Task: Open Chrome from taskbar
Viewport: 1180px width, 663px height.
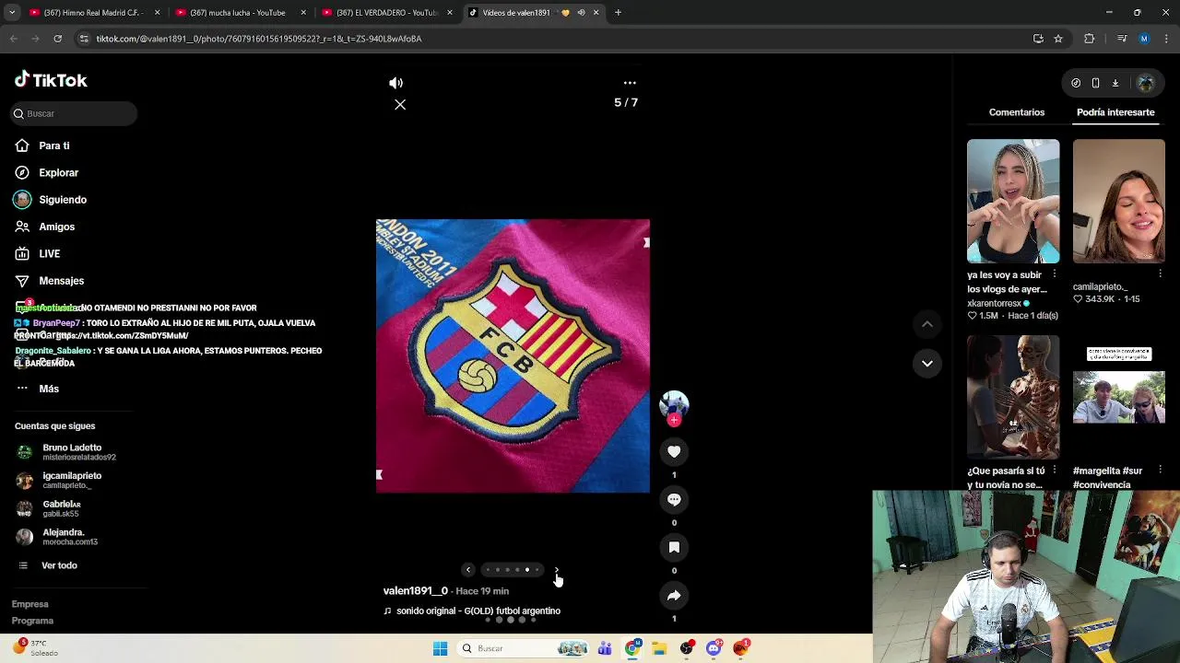Action: pos(631,648)
